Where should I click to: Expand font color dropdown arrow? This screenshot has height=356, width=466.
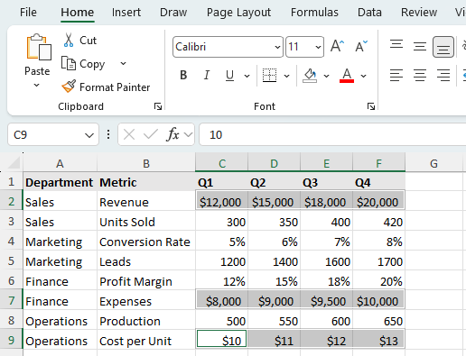point(364,76)
